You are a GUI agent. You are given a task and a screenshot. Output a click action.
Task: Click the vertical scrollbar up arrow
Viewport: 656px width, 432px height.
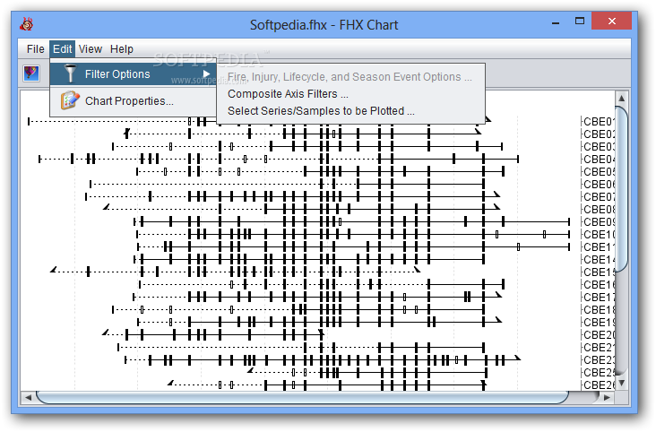[x=621, y=98]
